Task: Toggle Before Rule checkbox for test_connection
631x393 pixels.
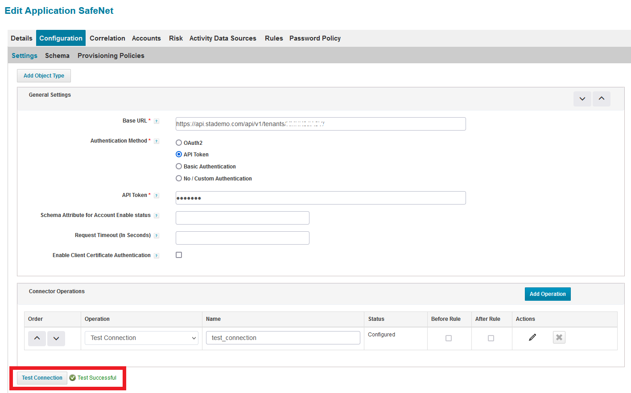Action: tap(449, 338)
